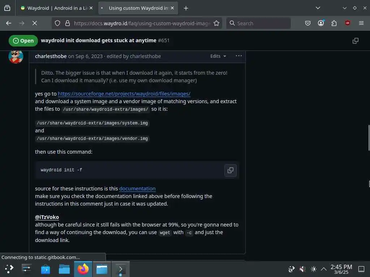Expand the Edits history dropdown
Image resolution: width=370 pixels, height=277 pixels.
218,56
